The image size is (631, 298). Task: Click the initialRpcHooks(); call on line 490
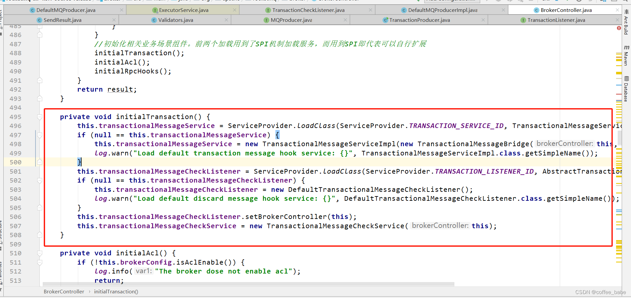point(133,71)
